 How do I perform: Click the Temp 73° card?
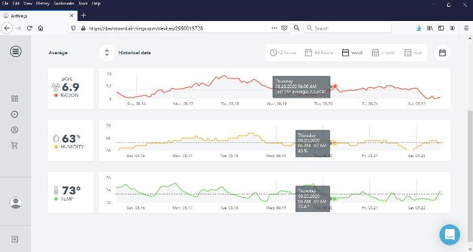click(71, 192)
